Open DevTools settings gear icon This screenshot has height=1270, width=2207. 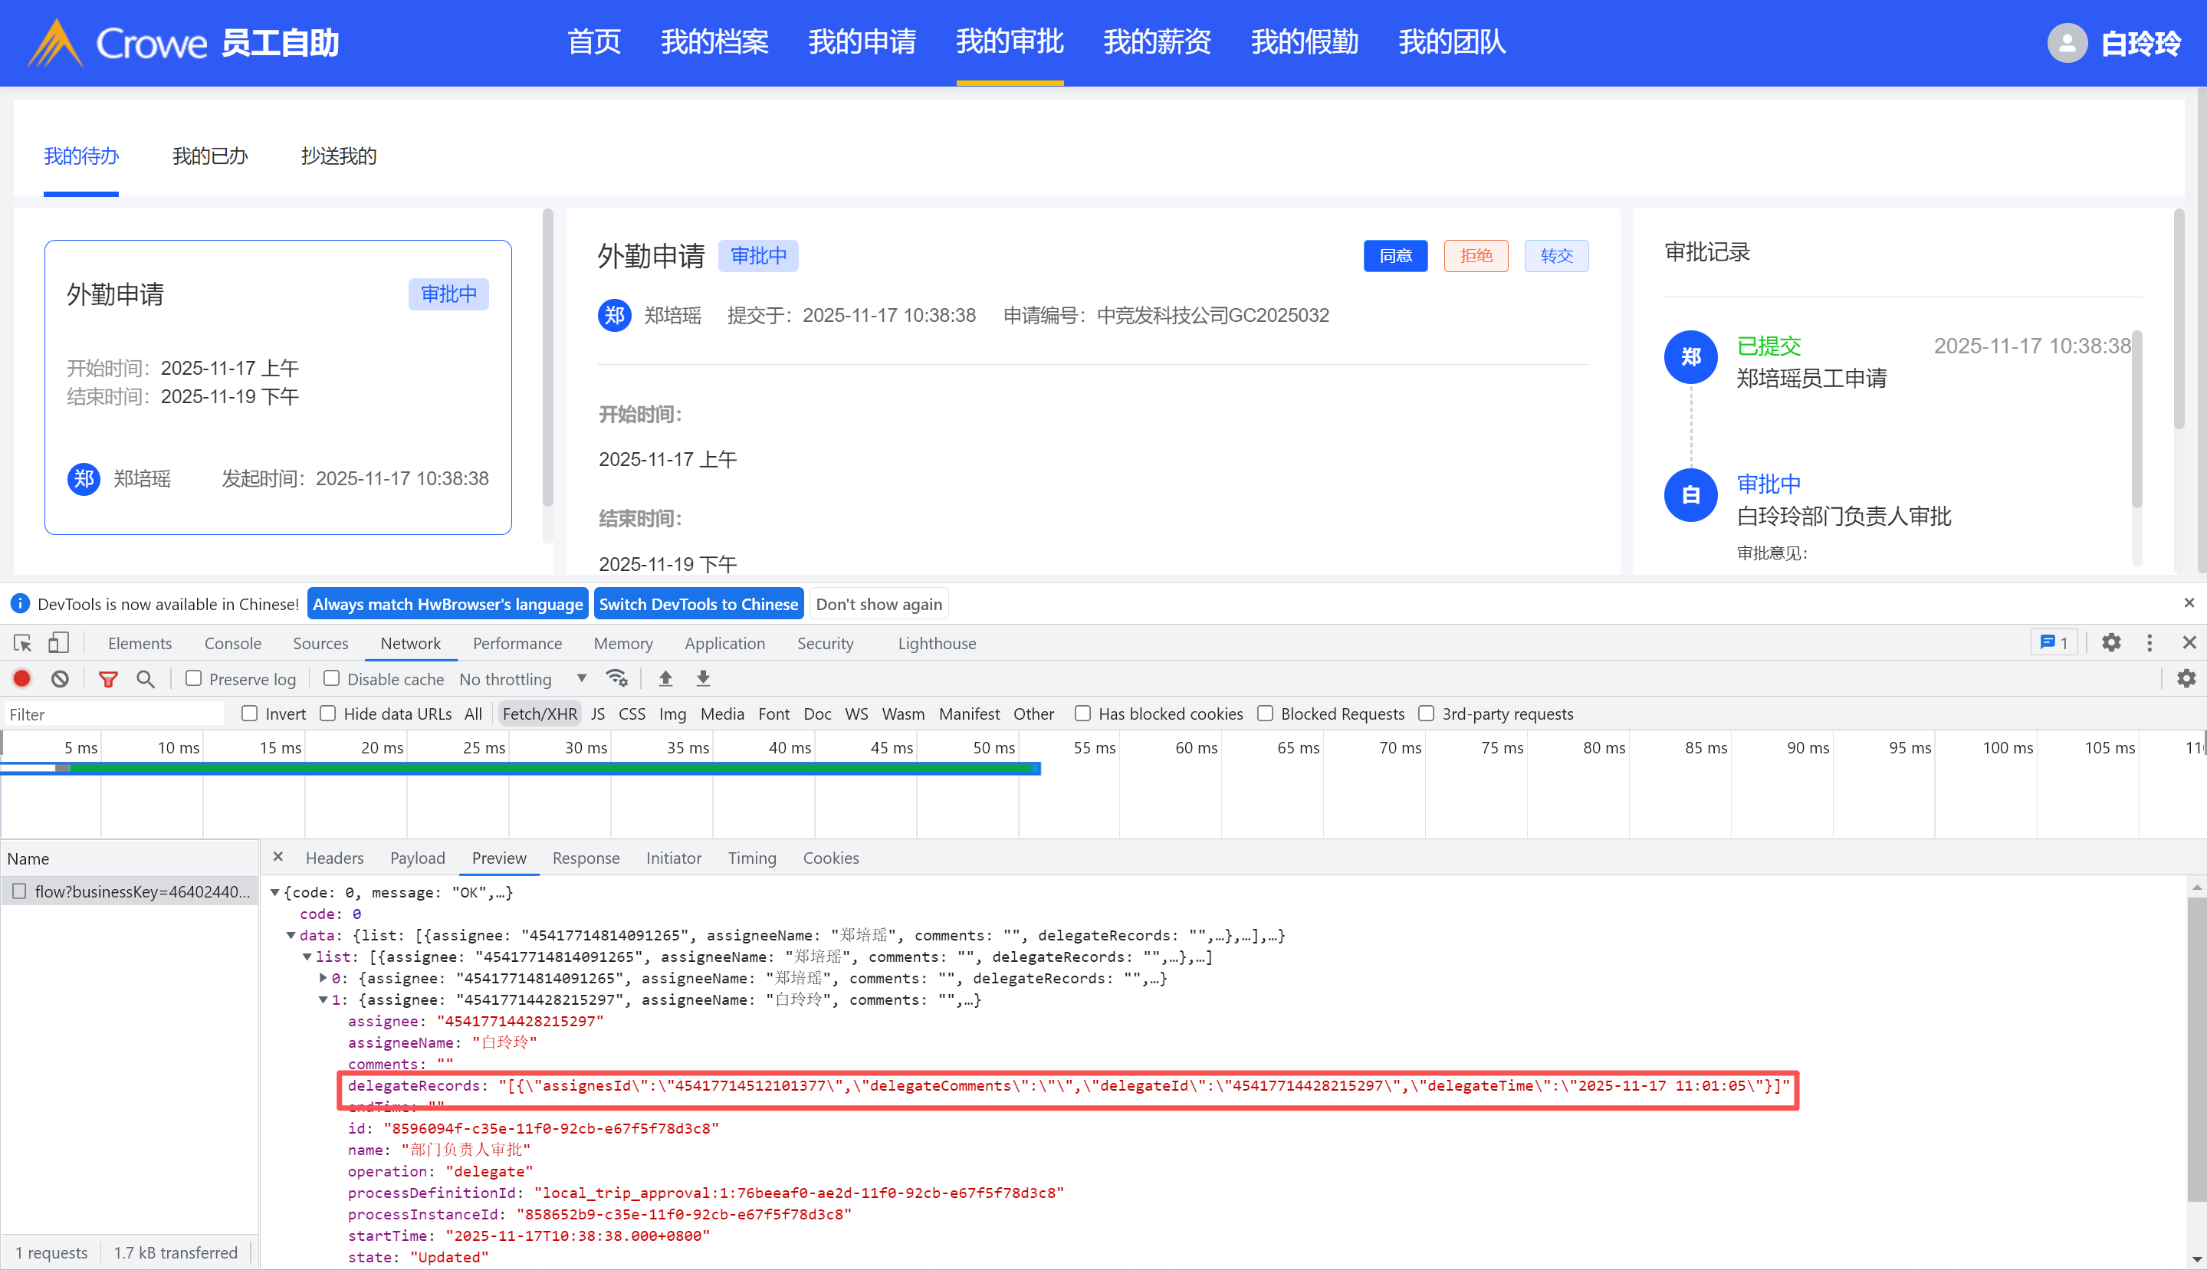point(2111,643)
